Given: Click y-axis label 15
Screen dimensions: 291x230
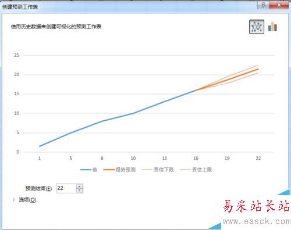Looking at the screenshot, I should coord(17,94).
